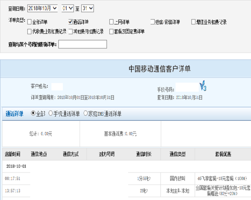
Task: Click the 详单查询周期 date range text
Action: tap(72, 97)
